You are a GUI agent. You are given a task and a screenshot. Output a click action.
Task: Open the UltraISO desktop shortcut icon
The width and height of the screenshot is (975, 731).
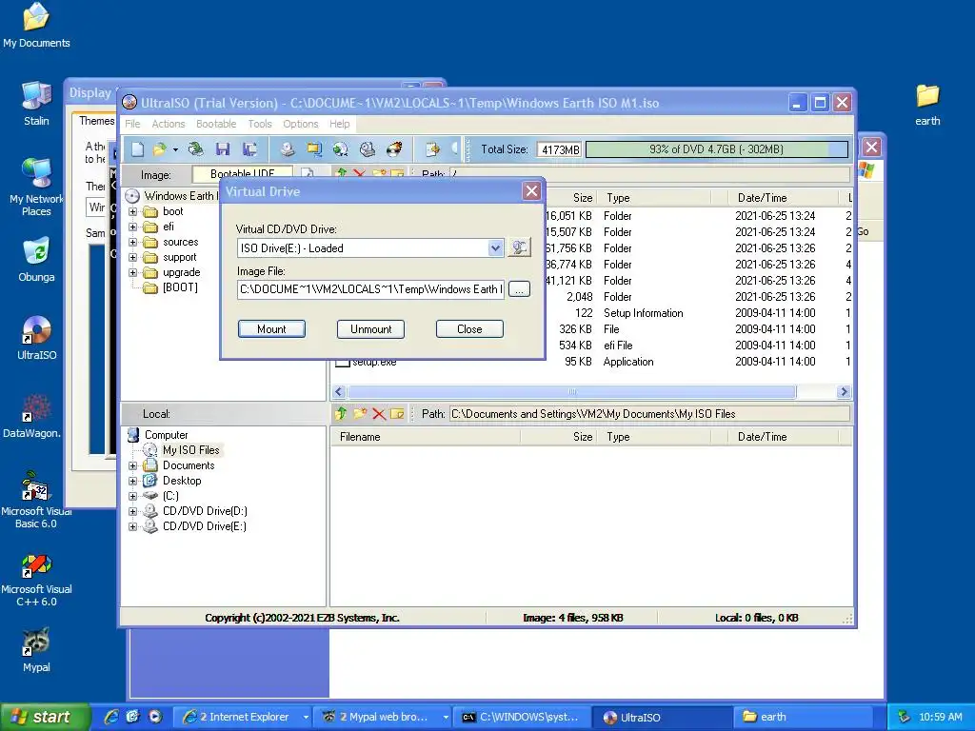click(x=36, y=338)
